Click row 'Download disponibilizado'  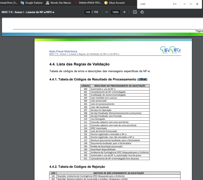(115, 149)
